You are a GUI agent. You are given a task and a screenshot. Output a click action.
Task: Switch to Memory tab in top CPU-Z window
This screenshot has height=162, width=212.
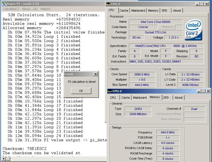tap(153, 11)
